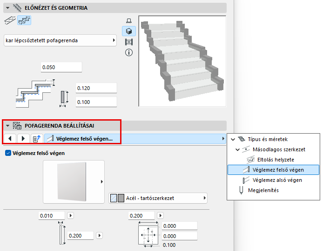323x251 pixels.
Task: Open arrow beside plate height 0.200 field
Action: [99, 235]
